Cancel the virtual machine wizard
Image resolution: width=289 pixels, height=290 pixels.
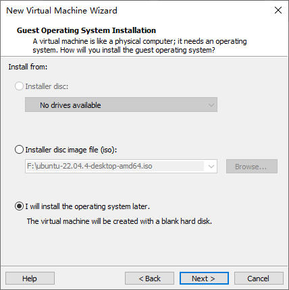pyautogui.click(x=259, y=279)
